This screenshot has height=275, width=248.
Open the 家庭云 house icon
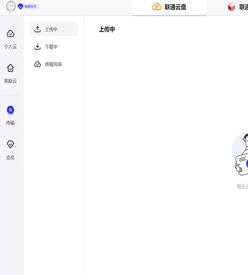10,68
